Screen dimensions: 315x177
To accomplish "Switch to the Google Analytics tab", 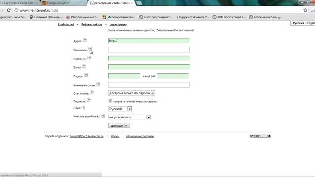I will point(64,3).
